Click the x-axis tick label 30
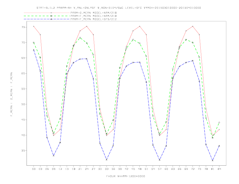The image size is (239, 184). pyautogui.click(x=100, y=169)
